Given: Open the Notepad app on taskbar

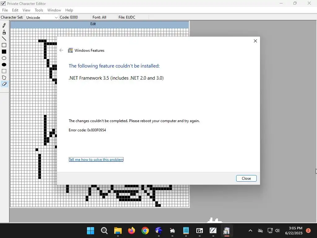Looking at the screenshot, I should pos(186,231).
